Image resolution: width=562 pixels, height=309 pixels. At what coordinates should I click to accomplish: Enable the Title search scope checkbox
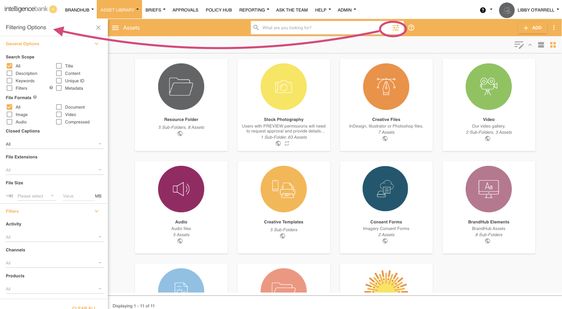[x=59, y=66]
